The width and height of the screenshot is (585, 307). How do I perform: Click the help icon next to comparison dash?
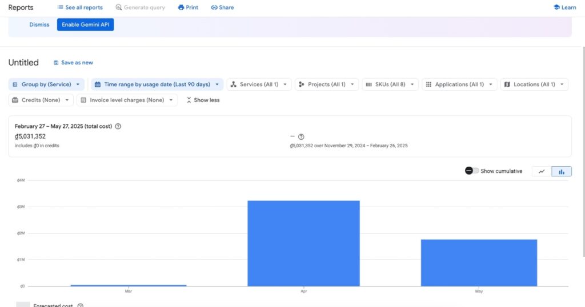point(301,136)
